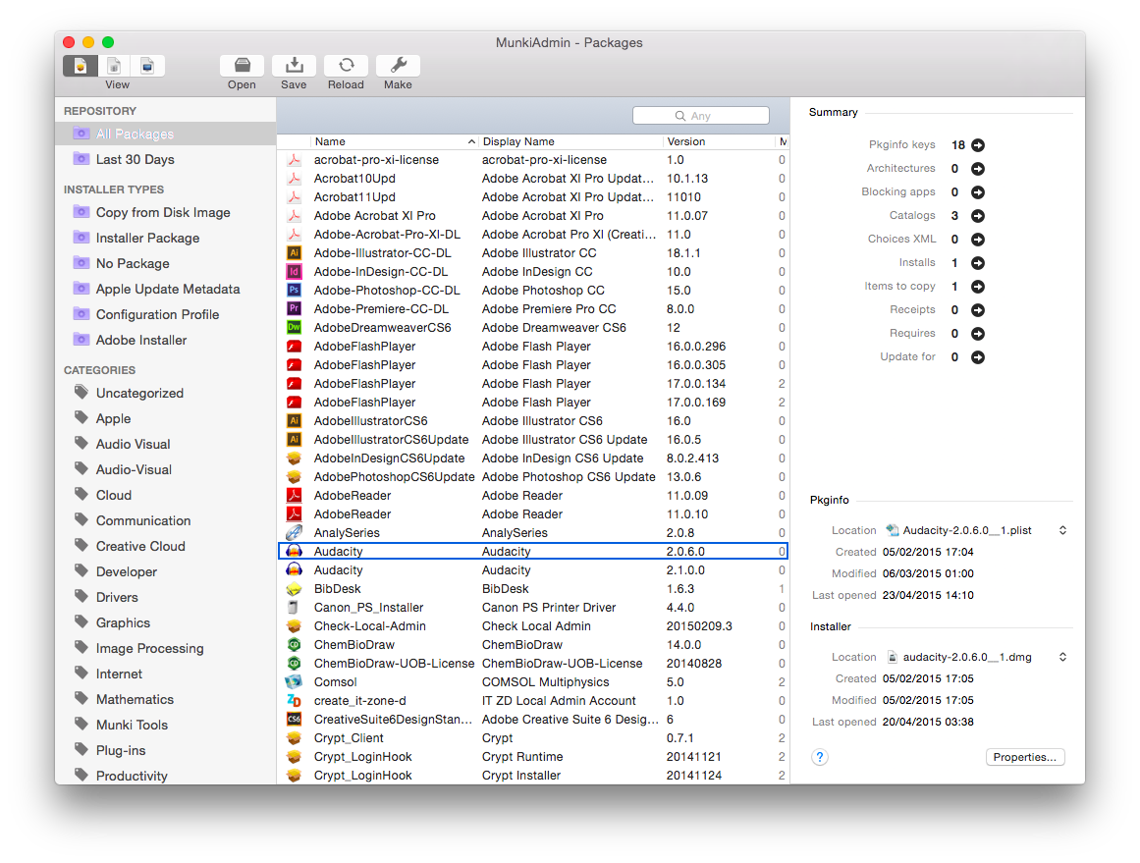Select the ChemBioDraw-UOB-License row
The image size is (1140, 863).
tap(533, 663)
